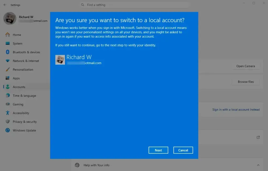Click Richard W's sidebar profile picture
This screenshot has width=268, height=171.
pyautogui.click(x=10, y=19)
